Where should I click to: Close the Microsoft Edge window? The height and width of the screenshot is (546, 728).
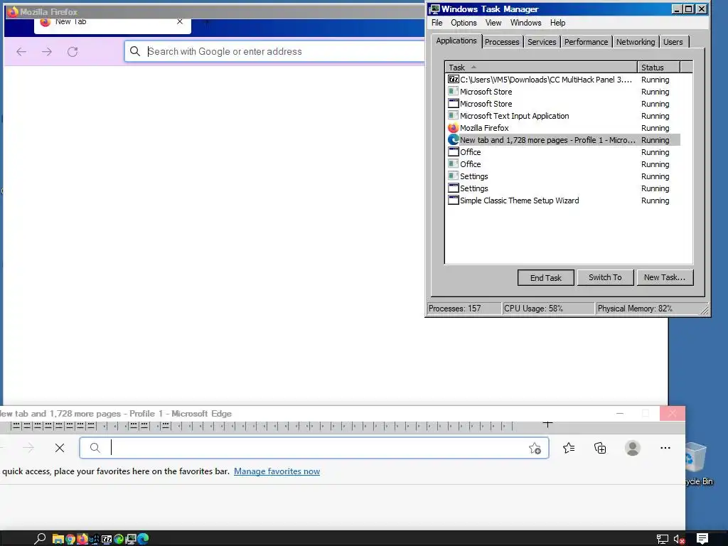[673, 413]
